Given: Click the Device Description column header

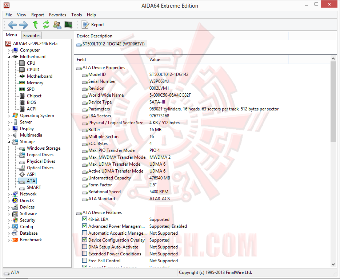Looking at the screenshot, I should click(181, 36).
